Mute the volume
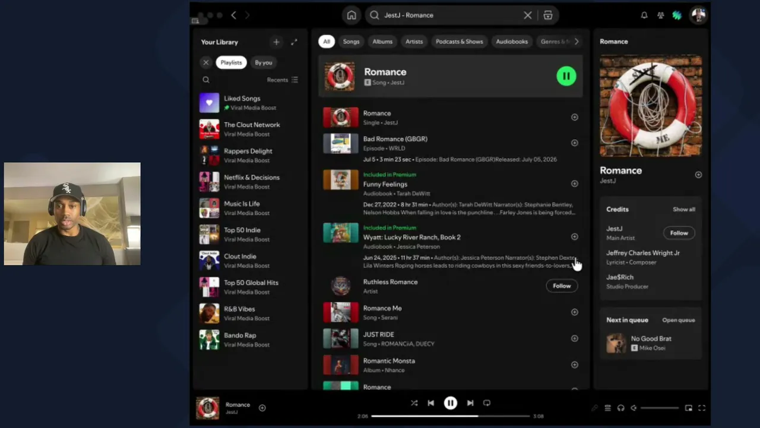Viewport: 760px width, 428px height. coord(634,408)
